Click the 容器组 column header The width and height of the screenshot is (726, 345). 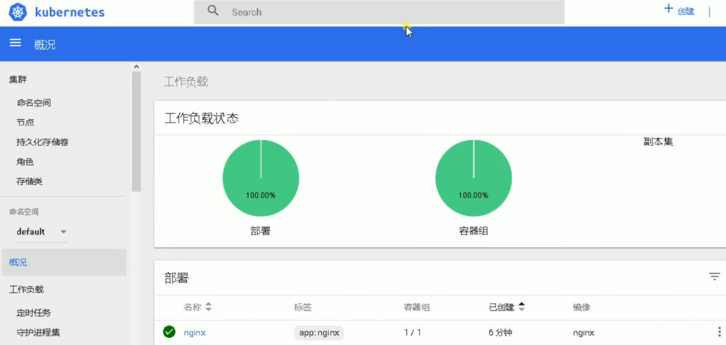[x=417, y=307]
